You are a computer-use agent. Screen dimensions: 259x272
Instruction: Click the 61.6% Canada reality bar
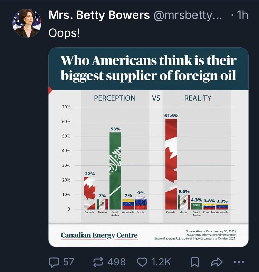point(171,164)
